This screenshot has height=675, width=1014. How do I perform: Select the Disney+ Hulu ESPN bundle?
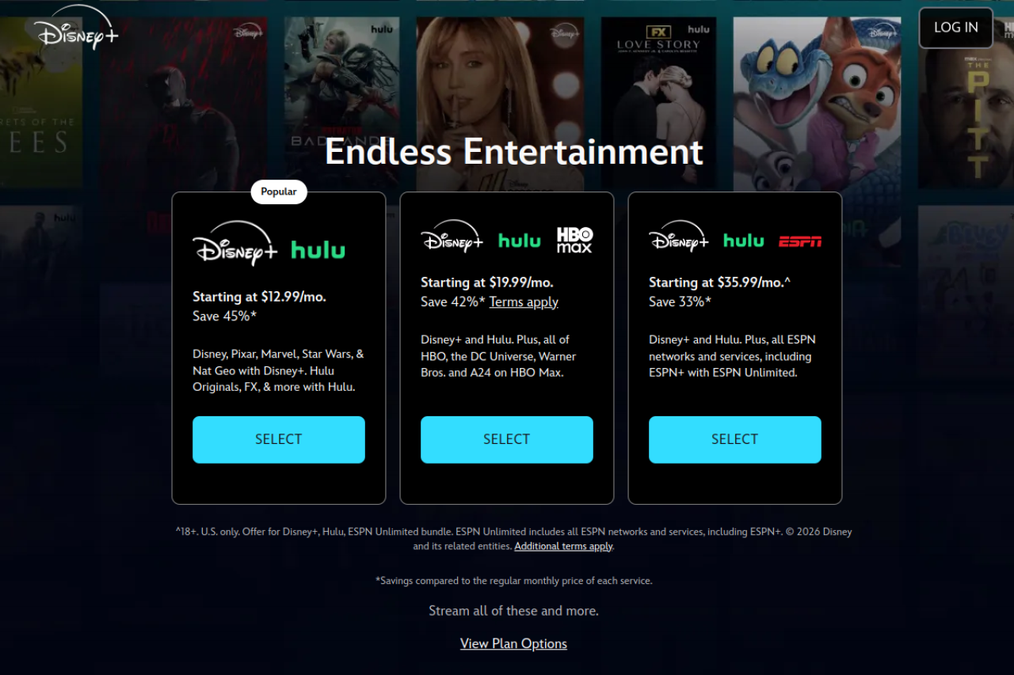(735, 439)
